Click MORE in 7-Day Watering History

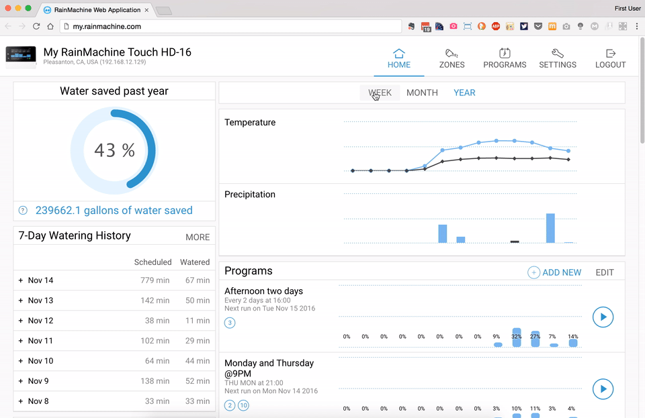(198, 238)
